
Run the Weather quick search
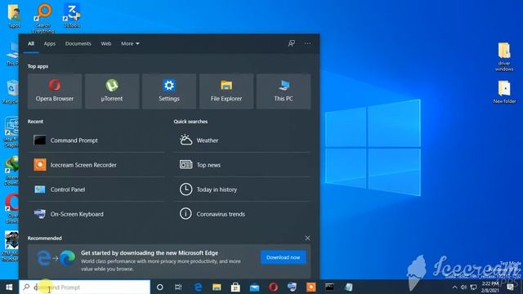pos(242,140)
